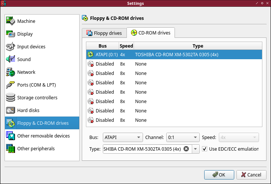
Task: Sort by the Speed column header
Action: tap(126, 46)
